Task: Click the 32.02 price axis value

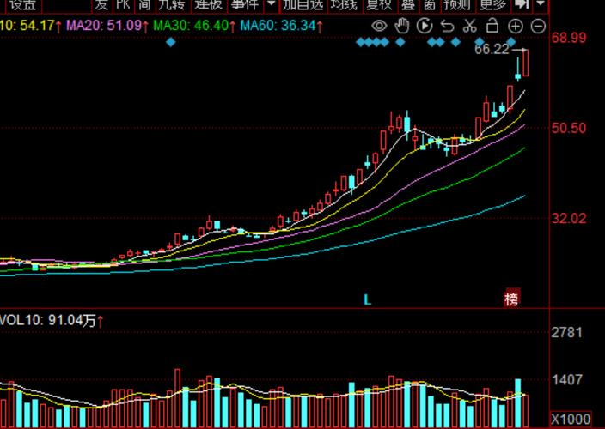Action: [569, 218]
